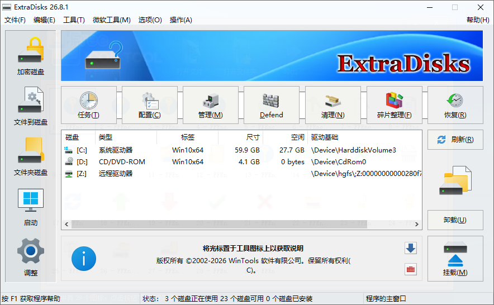Image resolution: width=494 pixels, height=305 pixels.
Task: Click the red toolbox icon
Action: coord(411,269)
